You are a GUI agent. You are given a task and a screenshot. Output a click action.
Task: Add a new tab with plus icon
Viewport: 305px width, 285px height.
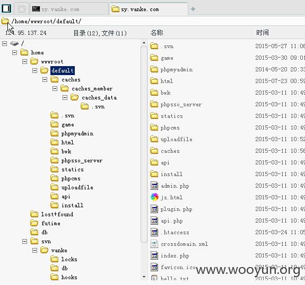(193, 9)
